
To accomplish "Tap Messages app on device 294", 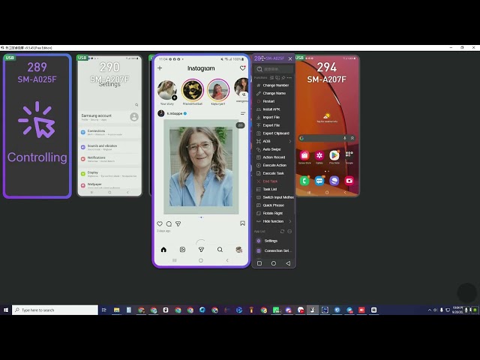I will (x=319, y=181).
